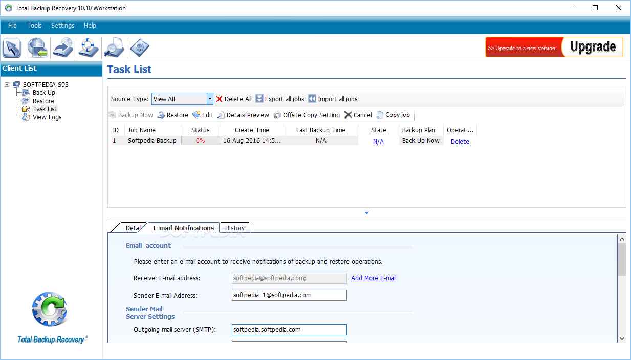The image size is (631, 360).
Task: Click the vertical scrollbar thumb in the notifications panel
Action: (622, 259)
